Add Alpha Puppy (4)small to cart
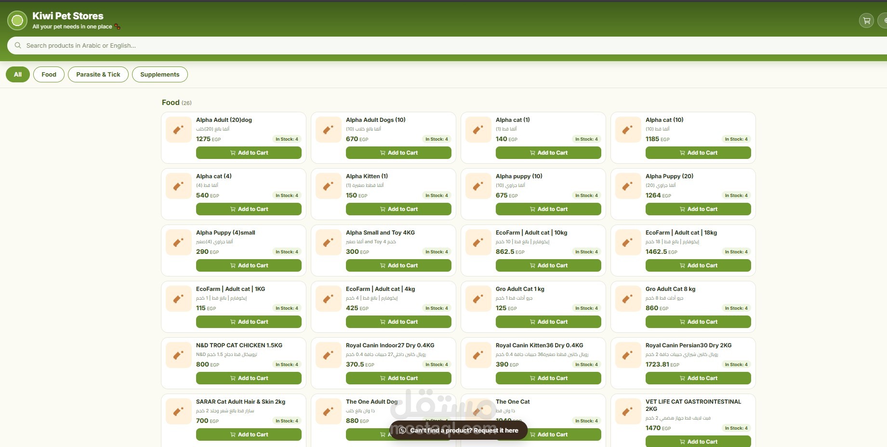Image resolution: width=887 pixels, height=447 pixels. [x=249, y=265]
